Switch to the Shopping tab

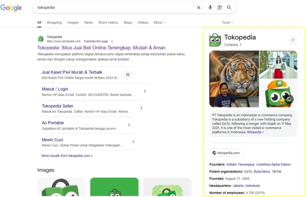[54, 22]
